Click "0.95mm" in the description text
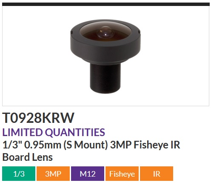211x183 pixels. tap(43, 145)
